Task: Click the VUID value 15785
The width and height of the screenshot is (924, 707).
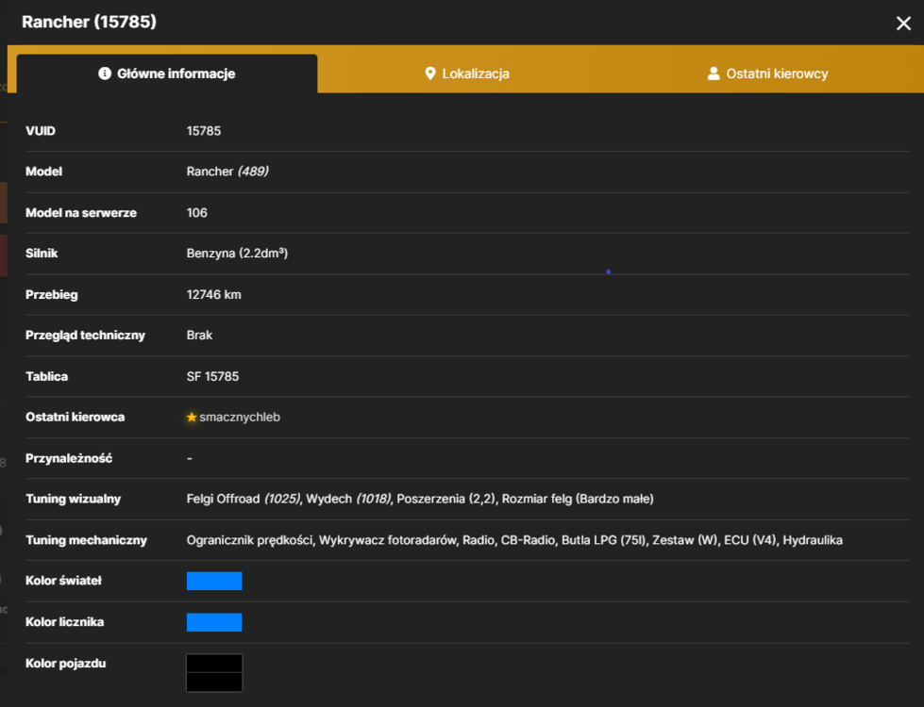Action: coord(204,131)
